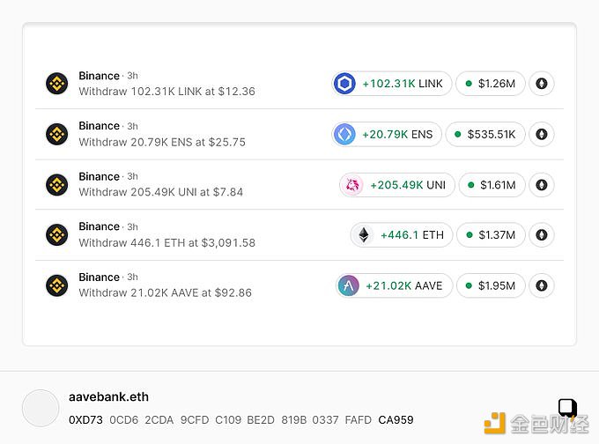Click the Binance logo in the ENS withdrawal row
Screen dimensions: 599x444
point(57,134)
